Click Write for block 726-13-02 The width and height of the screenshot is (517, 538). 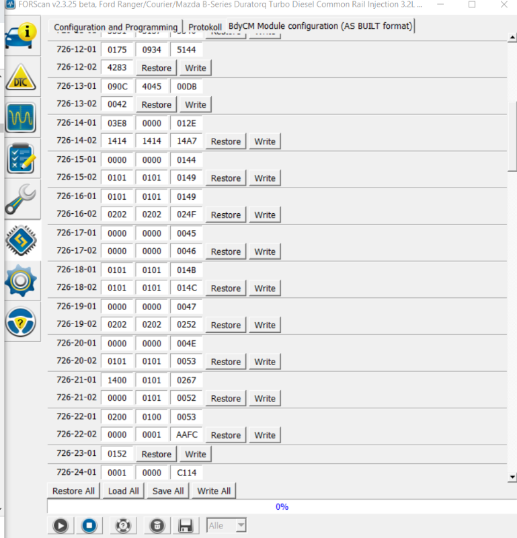196,105
